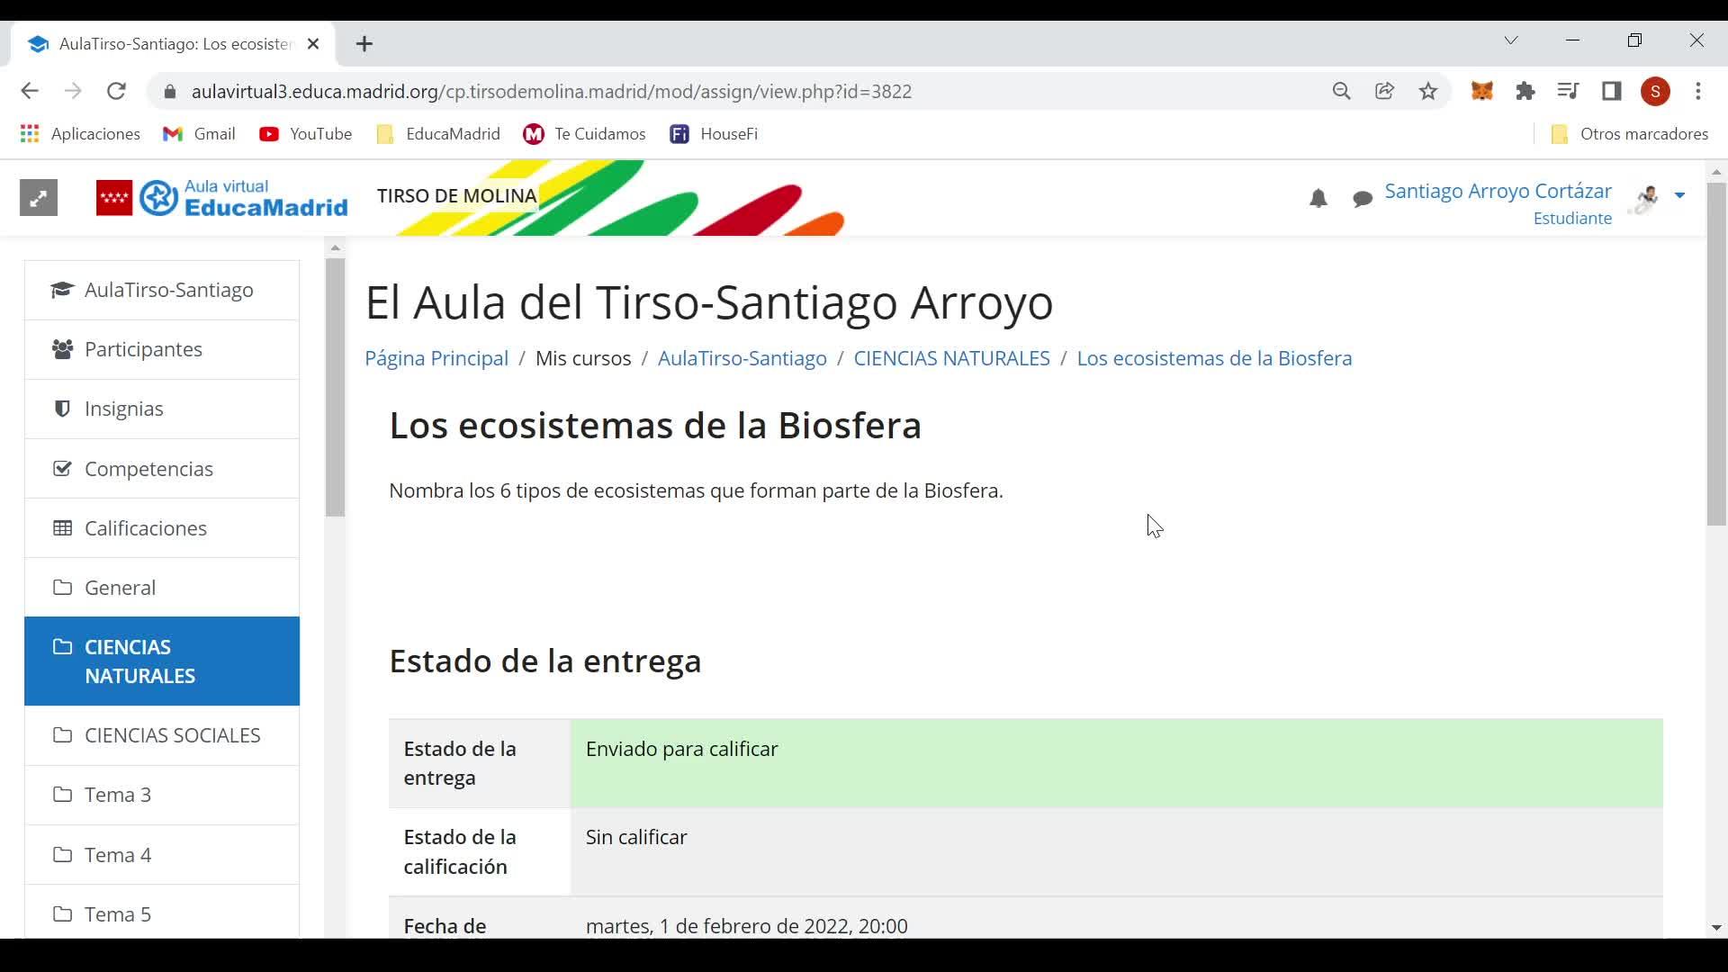Click the sidebar vertical scrollbar thumb
The width and height of the screenshot is (1728, 972).
(335, 387)
